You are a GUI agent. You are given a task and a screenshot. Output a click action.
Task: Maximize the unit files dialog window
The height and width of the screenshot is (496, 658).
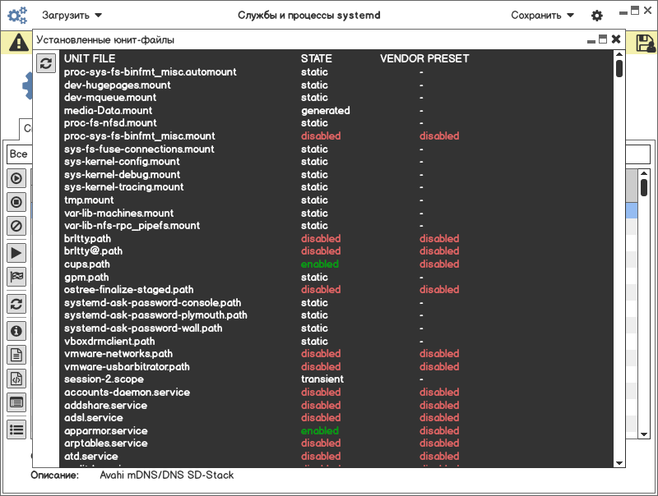[603, 39]
